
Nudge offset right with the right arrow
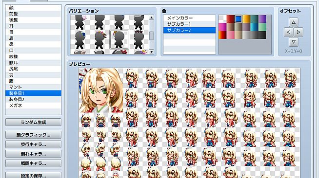[x=298, y=32]
